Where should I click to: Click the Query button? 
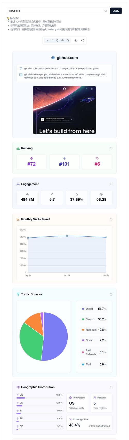pos(116,11)
